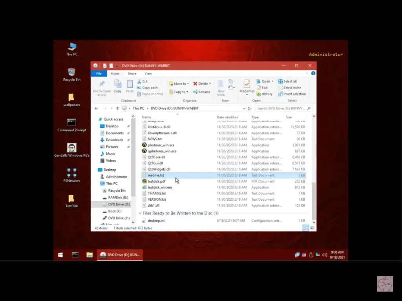Open Downloads in navigation pane
The height and width of the screenshot is (301, 402).
111,140
